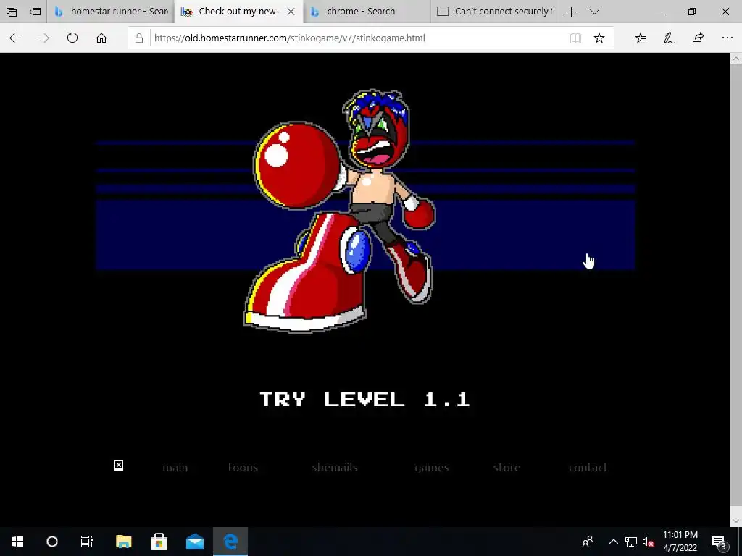
Task: Click the Edge browser taskbar icon
Action: click(230, 542)
